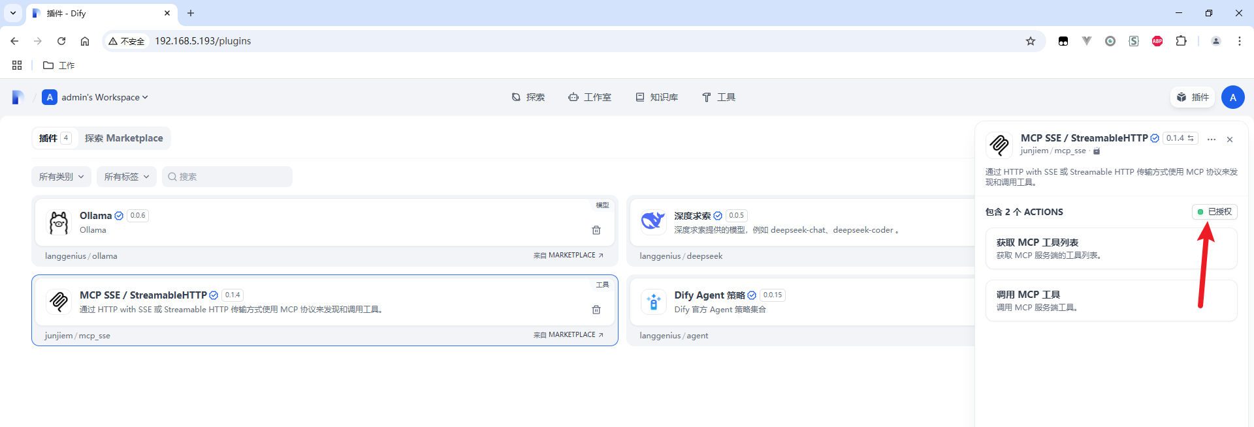Viewport: 1254px width, 427px height.
Task: Click the 深度求索 0.0.5 version badge
Action: [737, 216]
